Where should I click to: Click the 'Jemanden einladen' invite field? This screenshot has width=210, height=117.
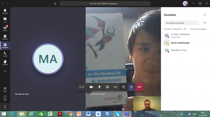click(x=181, y=23)
